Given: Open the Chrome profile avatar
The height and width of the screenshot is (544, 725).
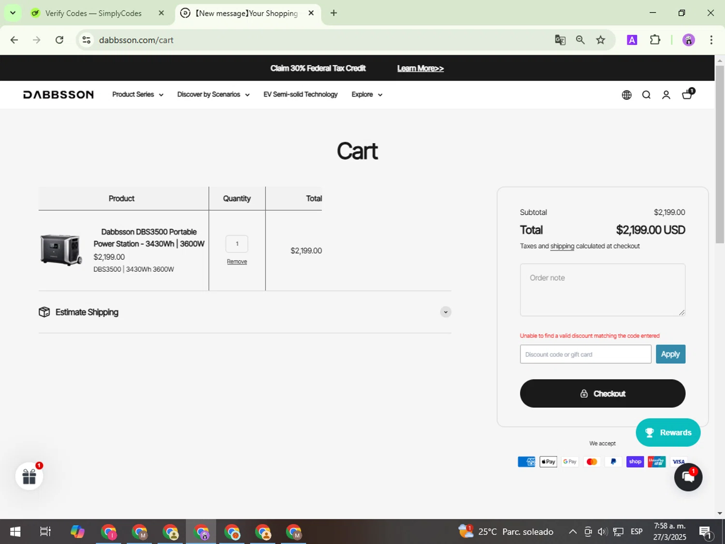Looking at the screenshot, I should coord(689,40).
